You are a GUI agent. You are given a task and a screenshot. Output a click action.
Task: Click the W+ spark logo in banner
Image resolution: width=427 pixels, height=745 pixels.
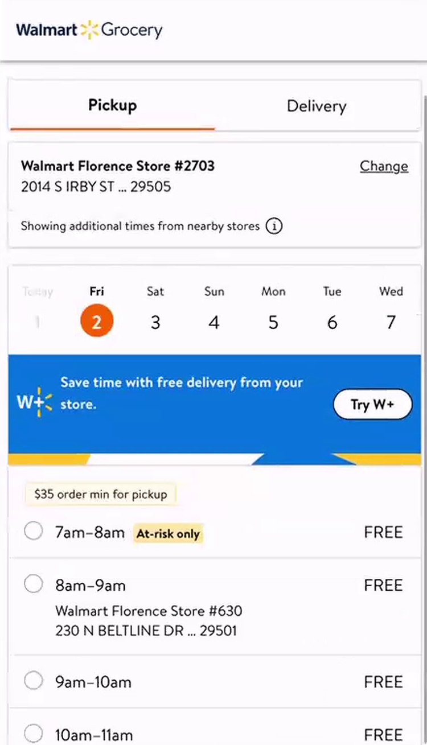click(x=34, y=402)
